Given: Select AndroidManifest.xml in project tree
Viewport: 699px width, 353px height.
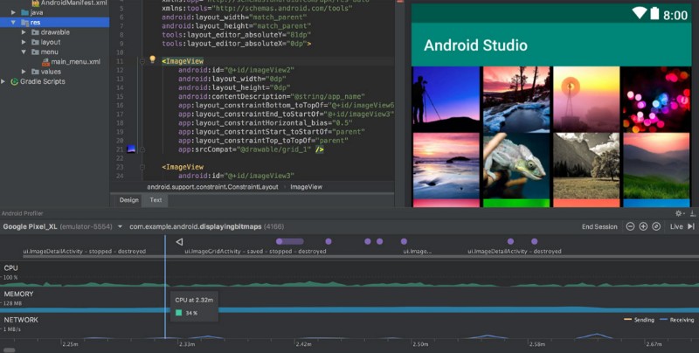Looking at the screenshot, I should point(74,3).
